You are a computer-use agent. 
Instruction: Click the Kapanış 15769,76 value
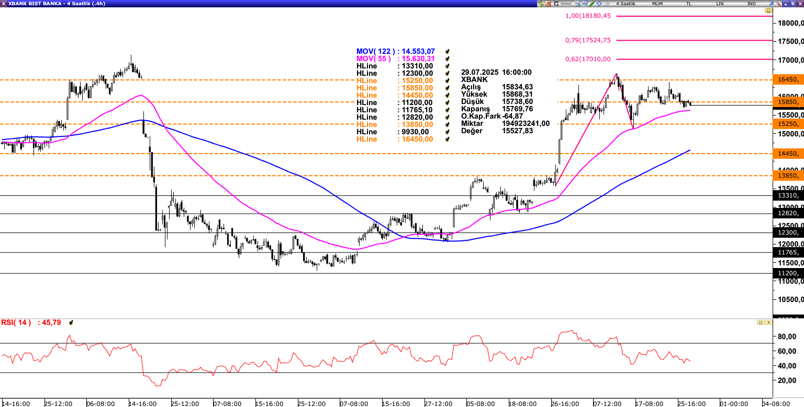[x=517, y=109]
